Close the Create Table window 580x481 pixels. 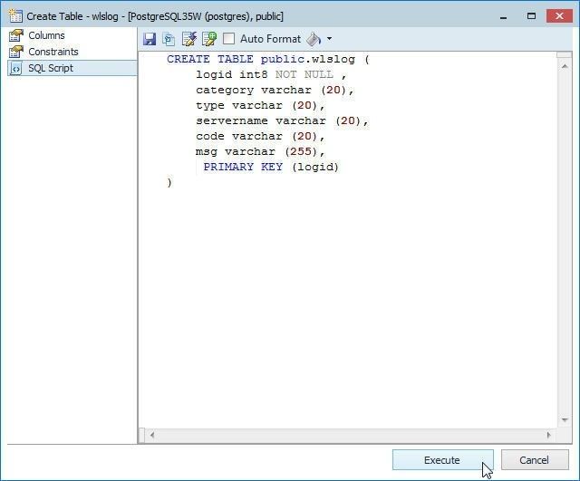point(559,16)
